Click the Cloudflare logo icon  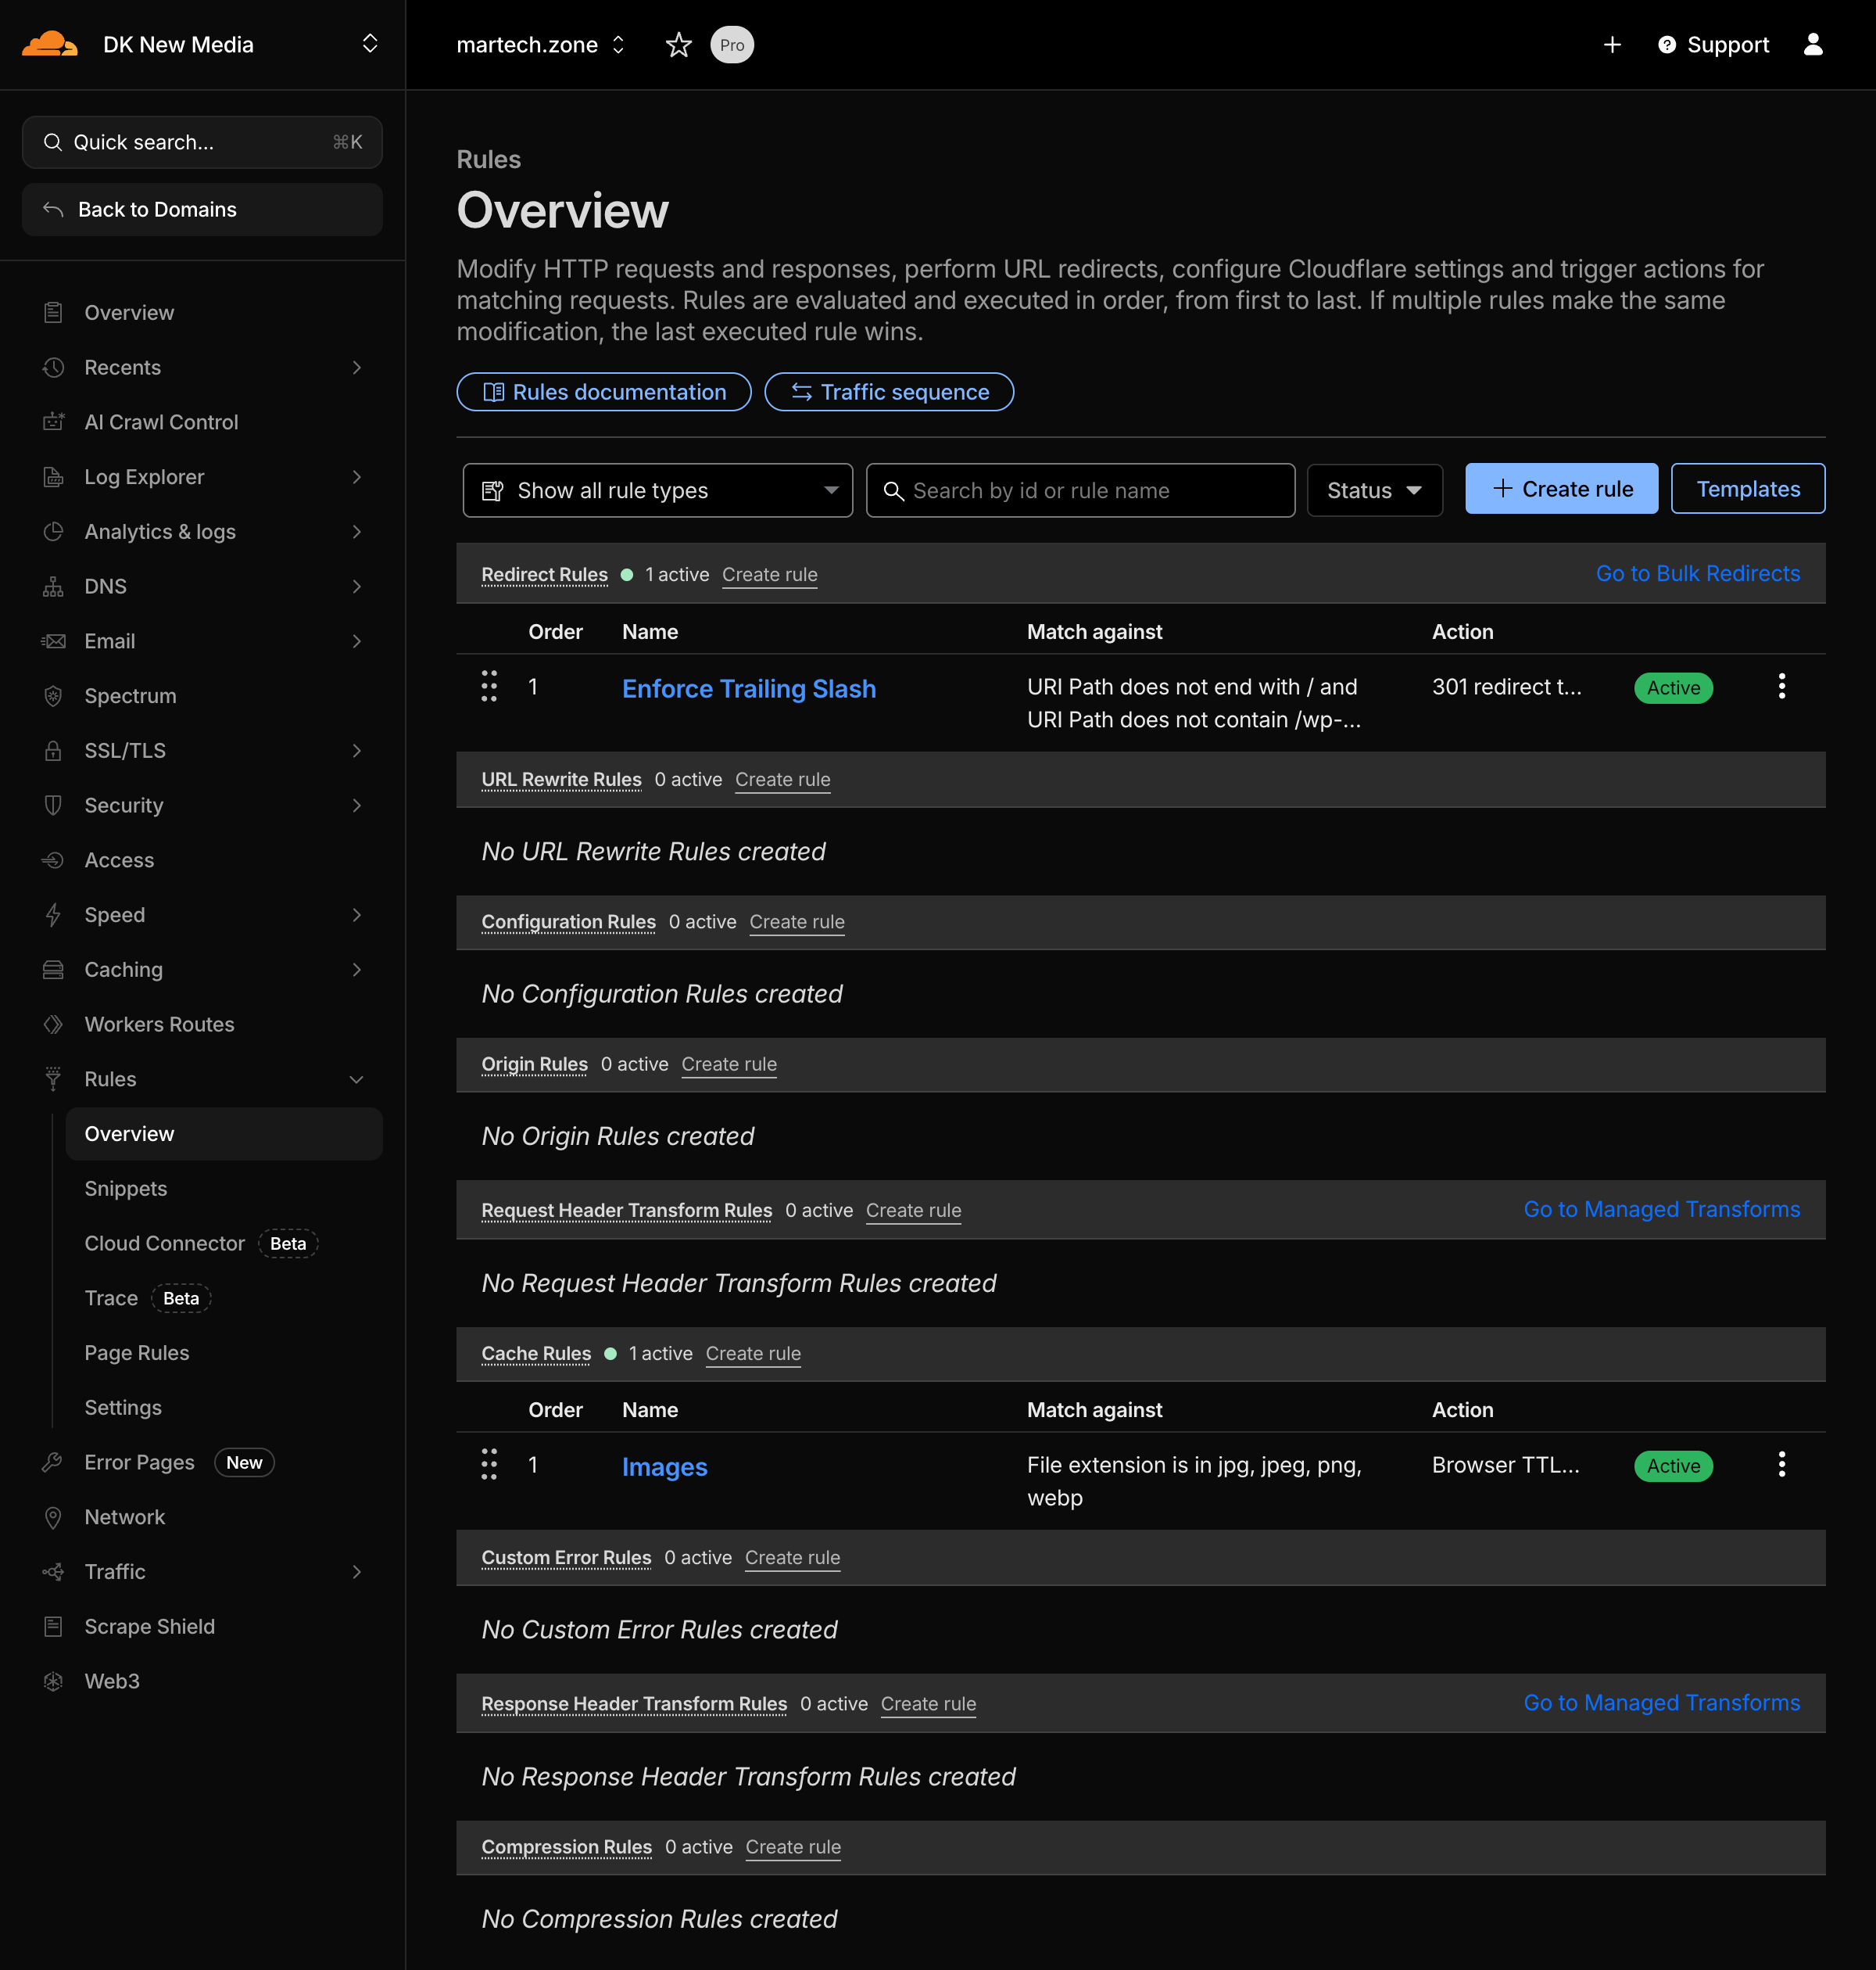50,44
